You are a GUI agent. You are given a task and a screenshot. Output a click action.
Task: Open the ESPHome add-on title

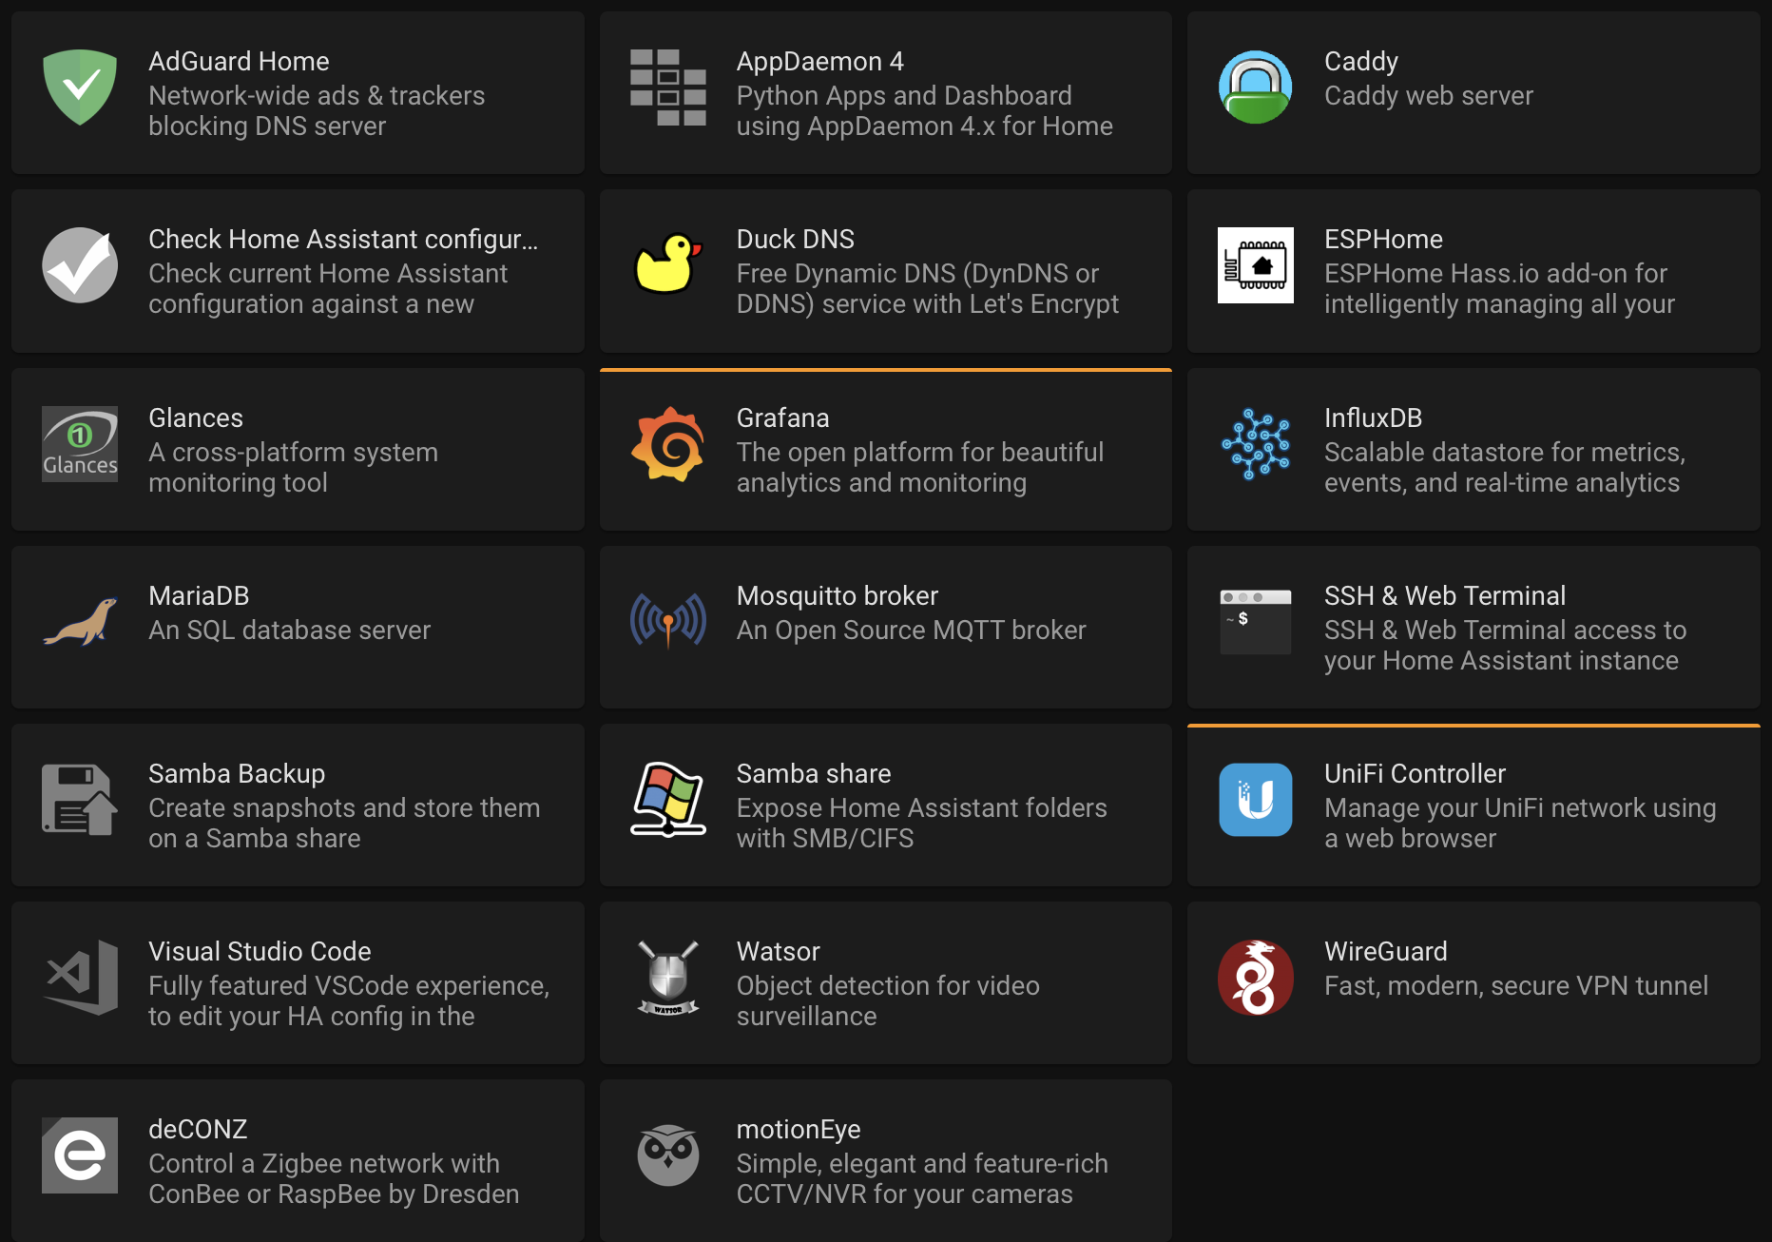coord(1383,240)
